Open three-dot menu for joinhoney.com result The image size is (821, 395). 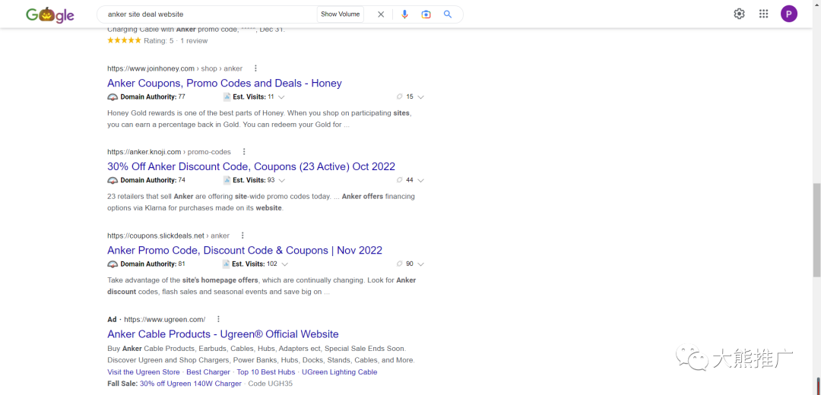255,68
